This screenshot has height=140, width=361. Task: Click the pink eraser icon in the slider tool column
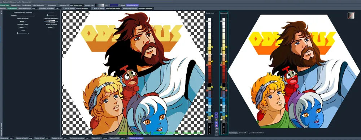216,126
